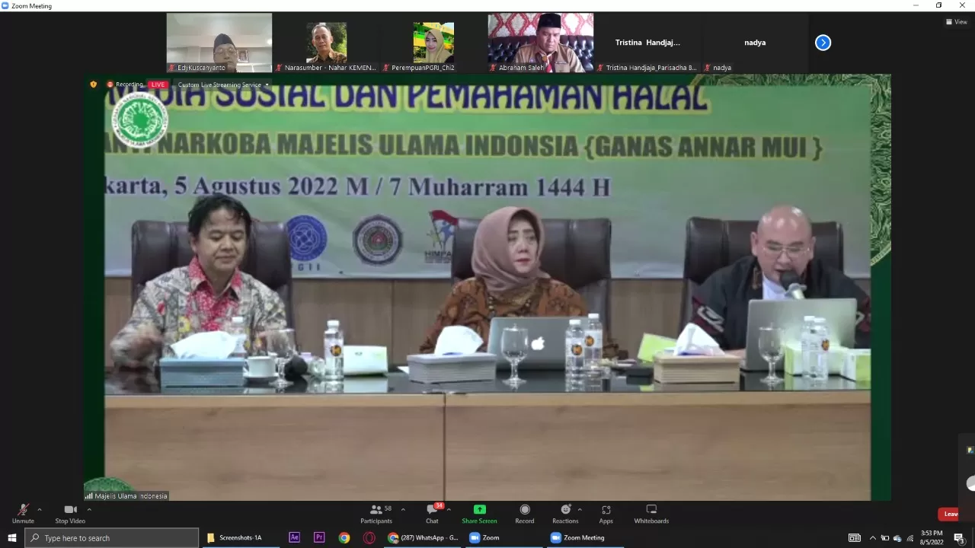Image resolution: width=975 pixels, height=548 pixels.
Task: Click Majelis Ulama Indonesia speaker name label
Action: (x=126, y=496)
